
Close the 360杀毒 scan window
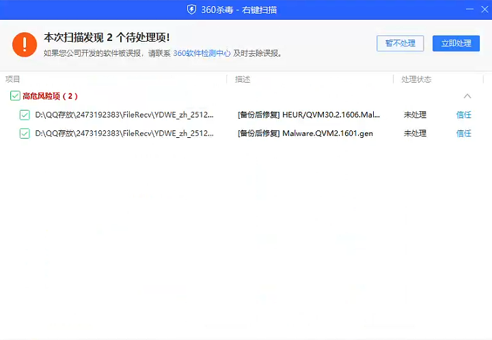[x=484, y=10]
